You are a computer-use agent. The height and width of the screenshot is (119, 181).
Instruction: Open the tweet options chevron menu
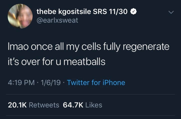171,12
